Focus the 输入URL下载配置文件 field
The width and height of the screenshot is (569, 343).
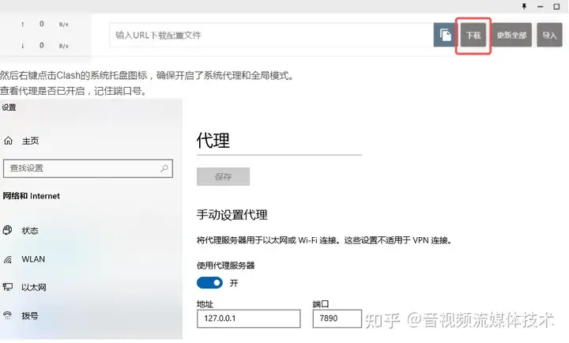click(271, 36)
